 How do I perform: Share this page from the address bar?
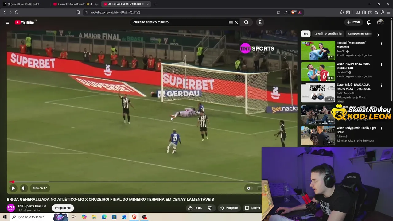coord(286,12)
